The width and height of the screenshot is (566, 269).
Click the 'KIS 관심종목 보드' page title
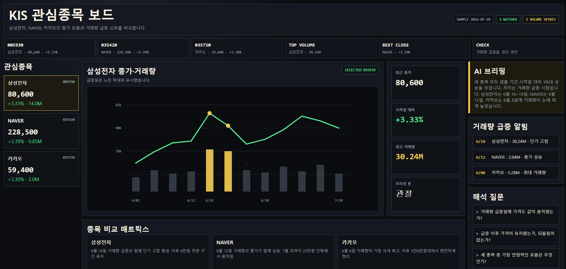(x=61, y=15)
